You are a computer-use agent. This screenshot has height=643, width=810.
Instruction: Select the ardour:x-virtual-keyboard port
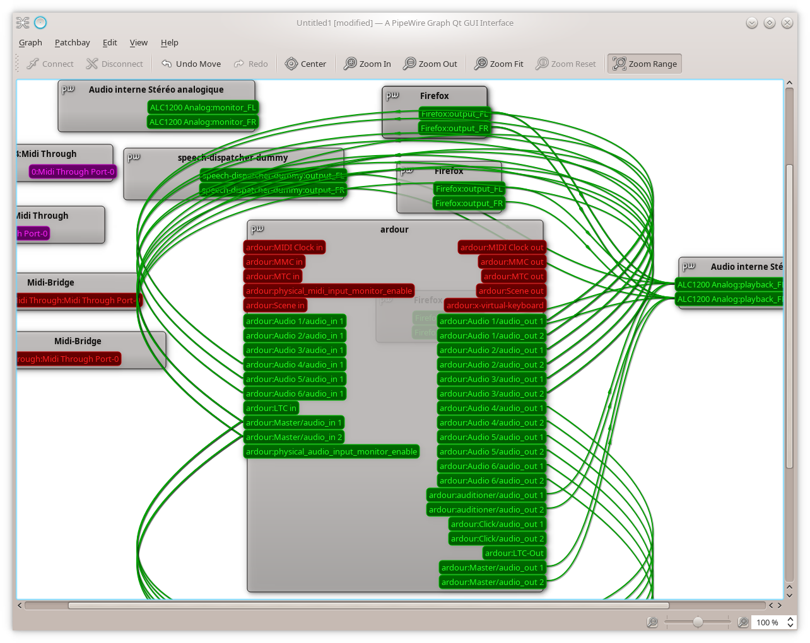coord(495,306)
